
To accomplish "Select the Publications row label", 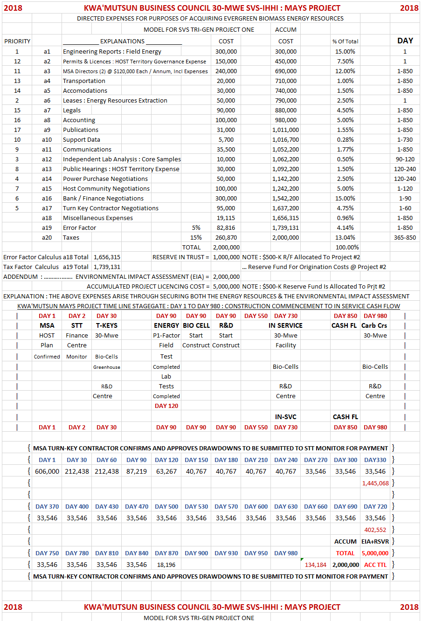I will pyautogui.click(x=81, y=130).
